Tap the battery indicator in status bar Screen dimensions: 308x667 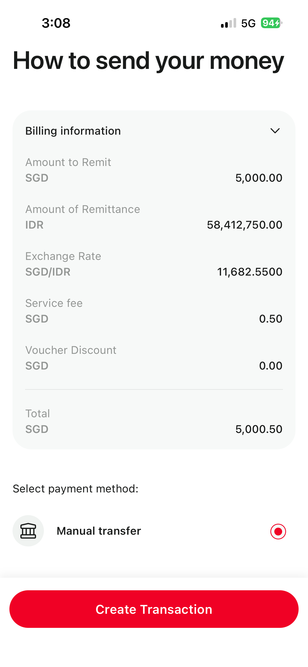[271, 23]
